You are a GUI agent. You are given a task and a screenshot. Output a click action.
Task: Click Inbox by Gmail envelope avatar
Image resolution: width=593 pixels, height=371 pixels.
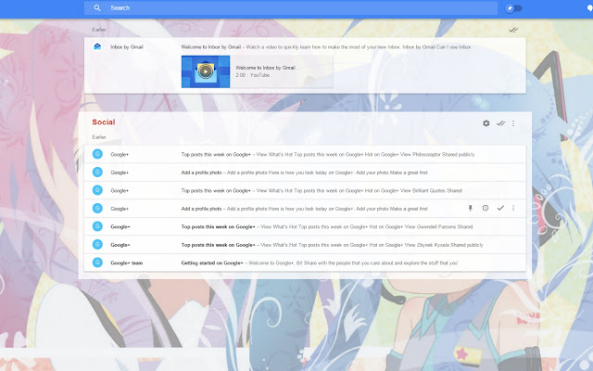point(97,46)
